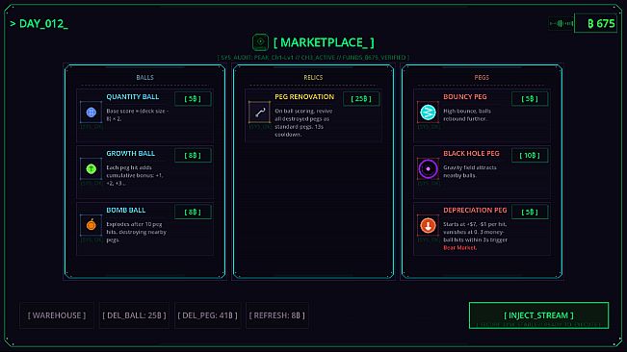
Task: Select the purple Black Hole Peg icon
Action: click(x=428, y=169)
